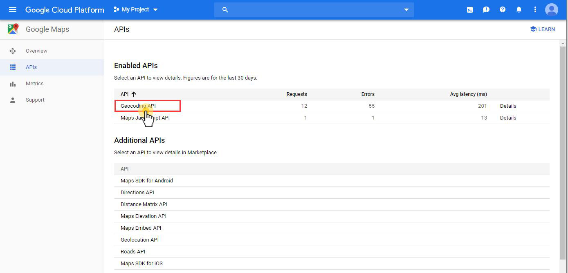This screenshot has width=568, height=273.
Task: Click the project dots icon
Action: (116, 9)
